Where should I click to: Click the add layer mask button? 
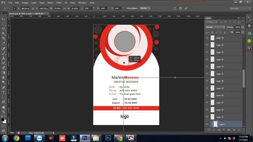[219, 130]
